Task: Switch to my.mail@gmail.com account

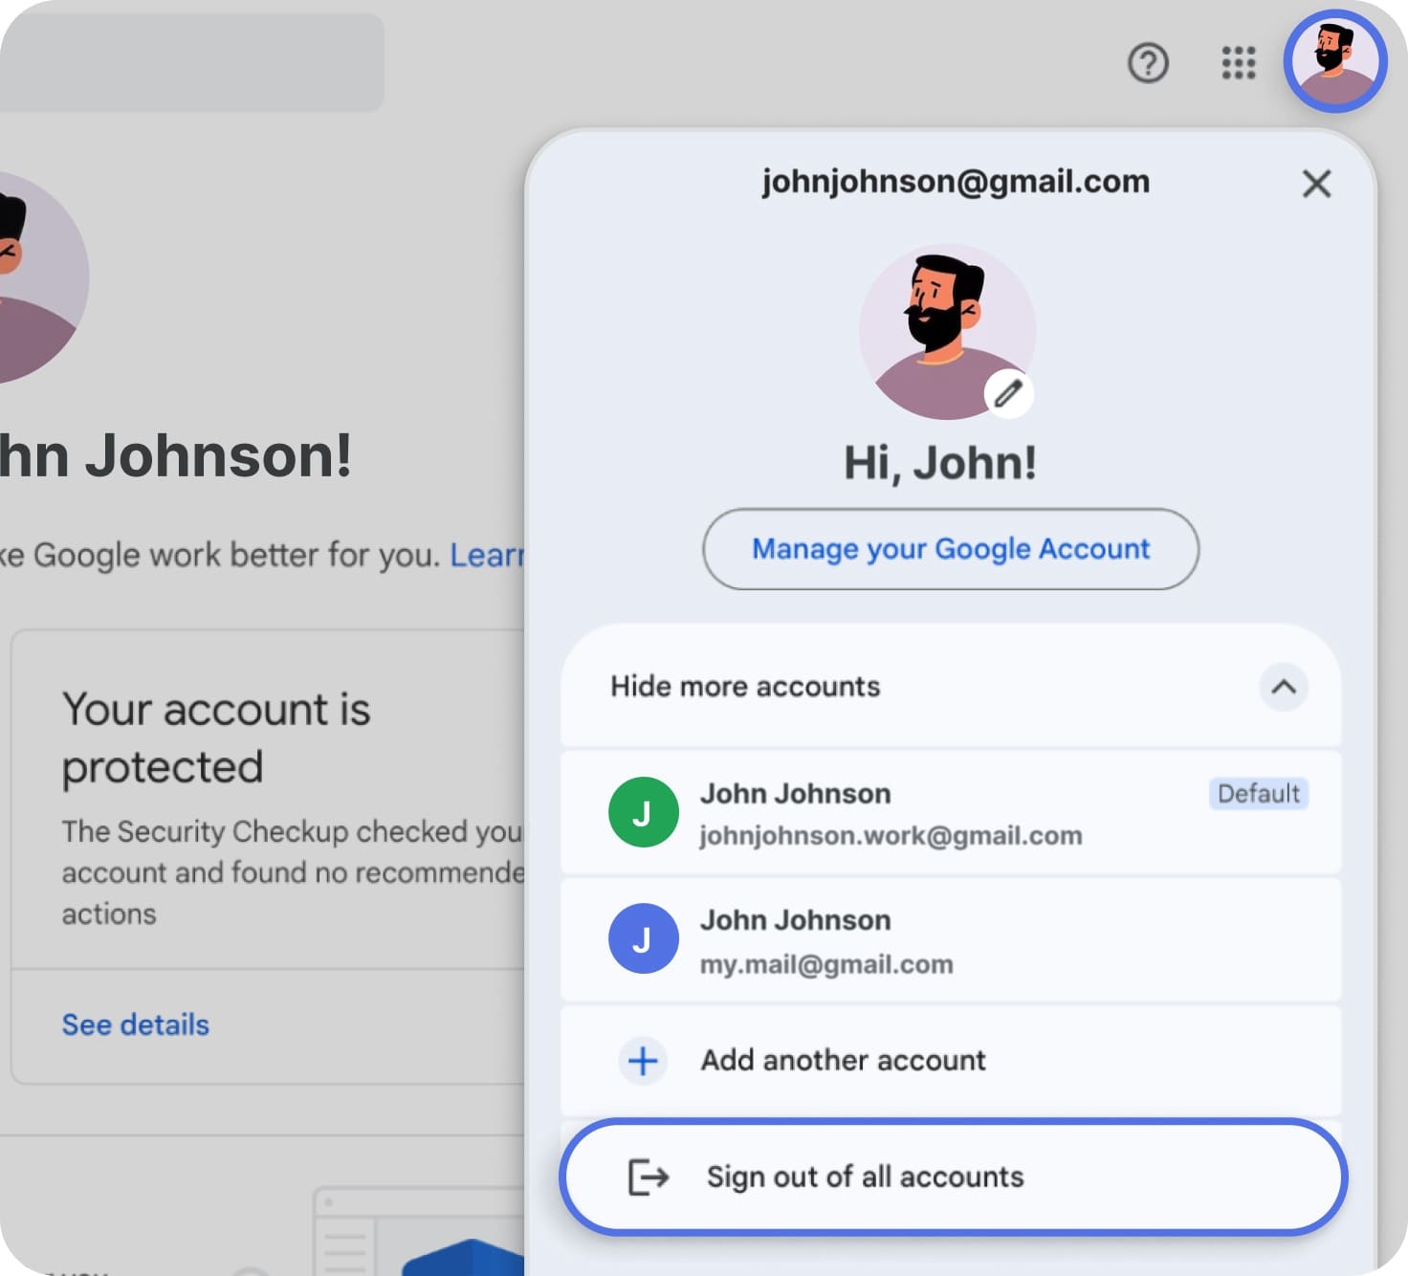Action: coord(951,939)
